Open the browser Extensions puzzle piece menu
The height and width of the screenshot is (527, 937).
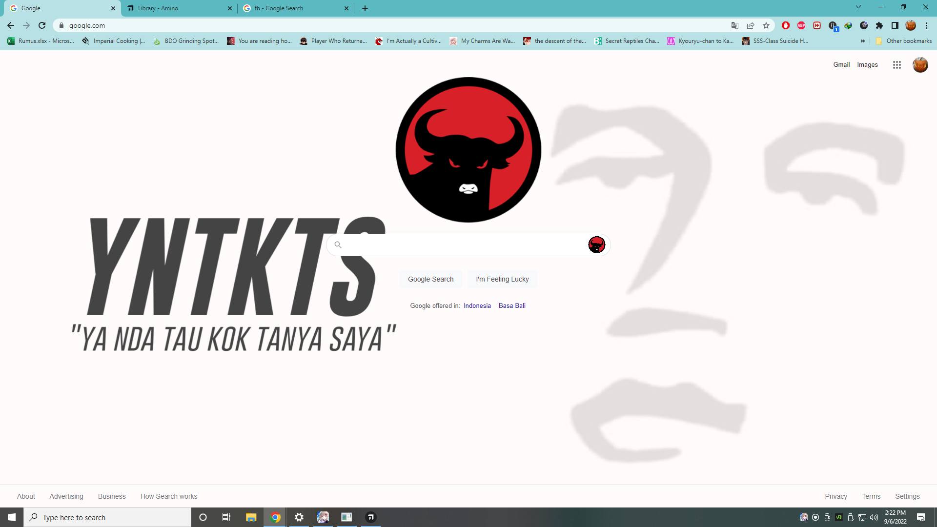[879, 25]
